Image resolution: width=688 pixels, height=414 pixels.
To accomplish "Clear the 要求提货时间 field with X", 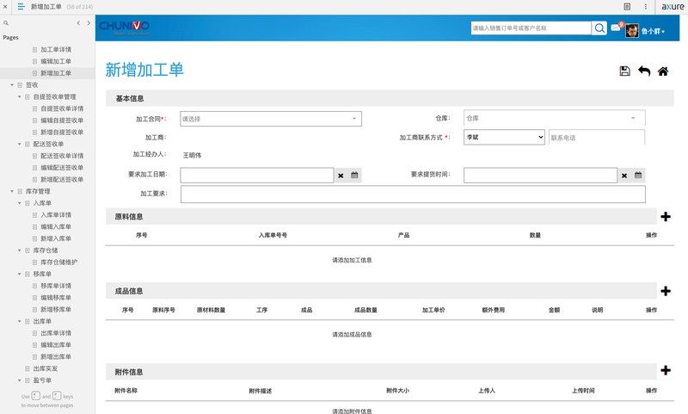I will point(624,176).
